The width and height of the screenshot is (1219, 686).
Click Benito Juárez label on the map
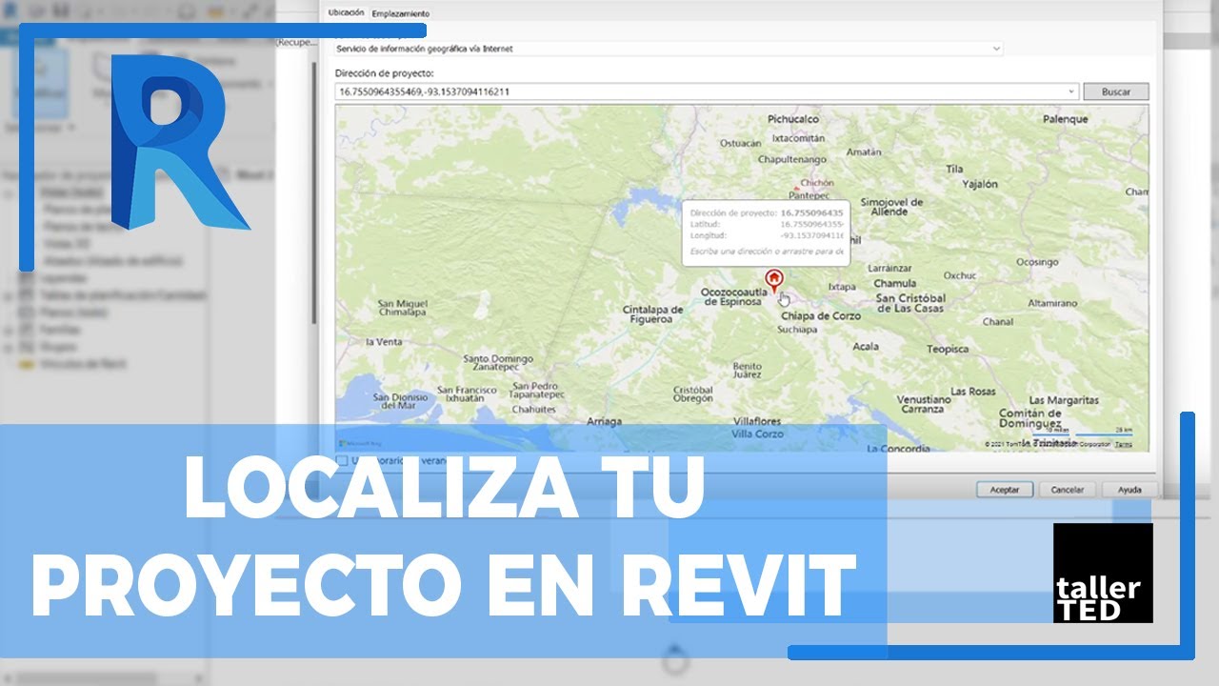coord(747,371)
